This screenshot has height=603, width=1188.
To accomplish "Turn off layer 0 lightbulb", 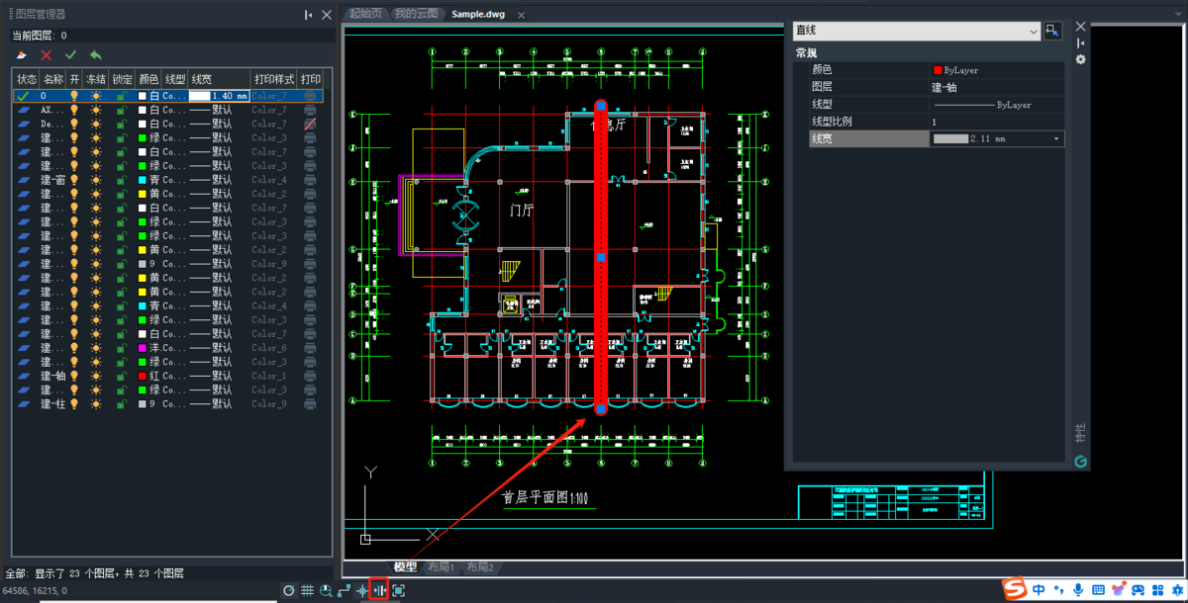I will [x=74, y=96].
